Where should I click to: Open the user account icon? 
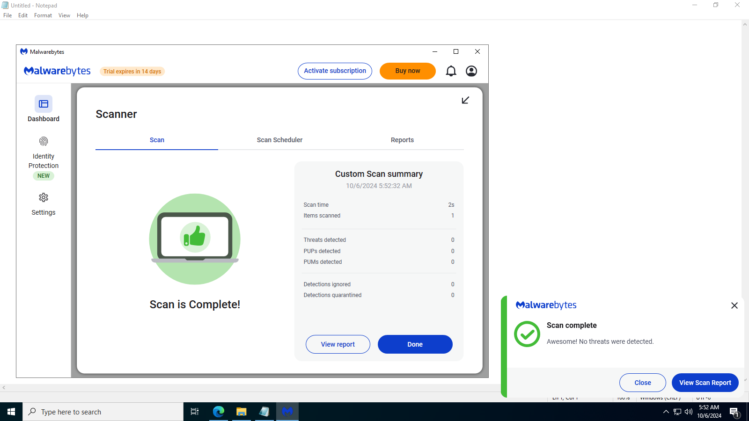471,71
